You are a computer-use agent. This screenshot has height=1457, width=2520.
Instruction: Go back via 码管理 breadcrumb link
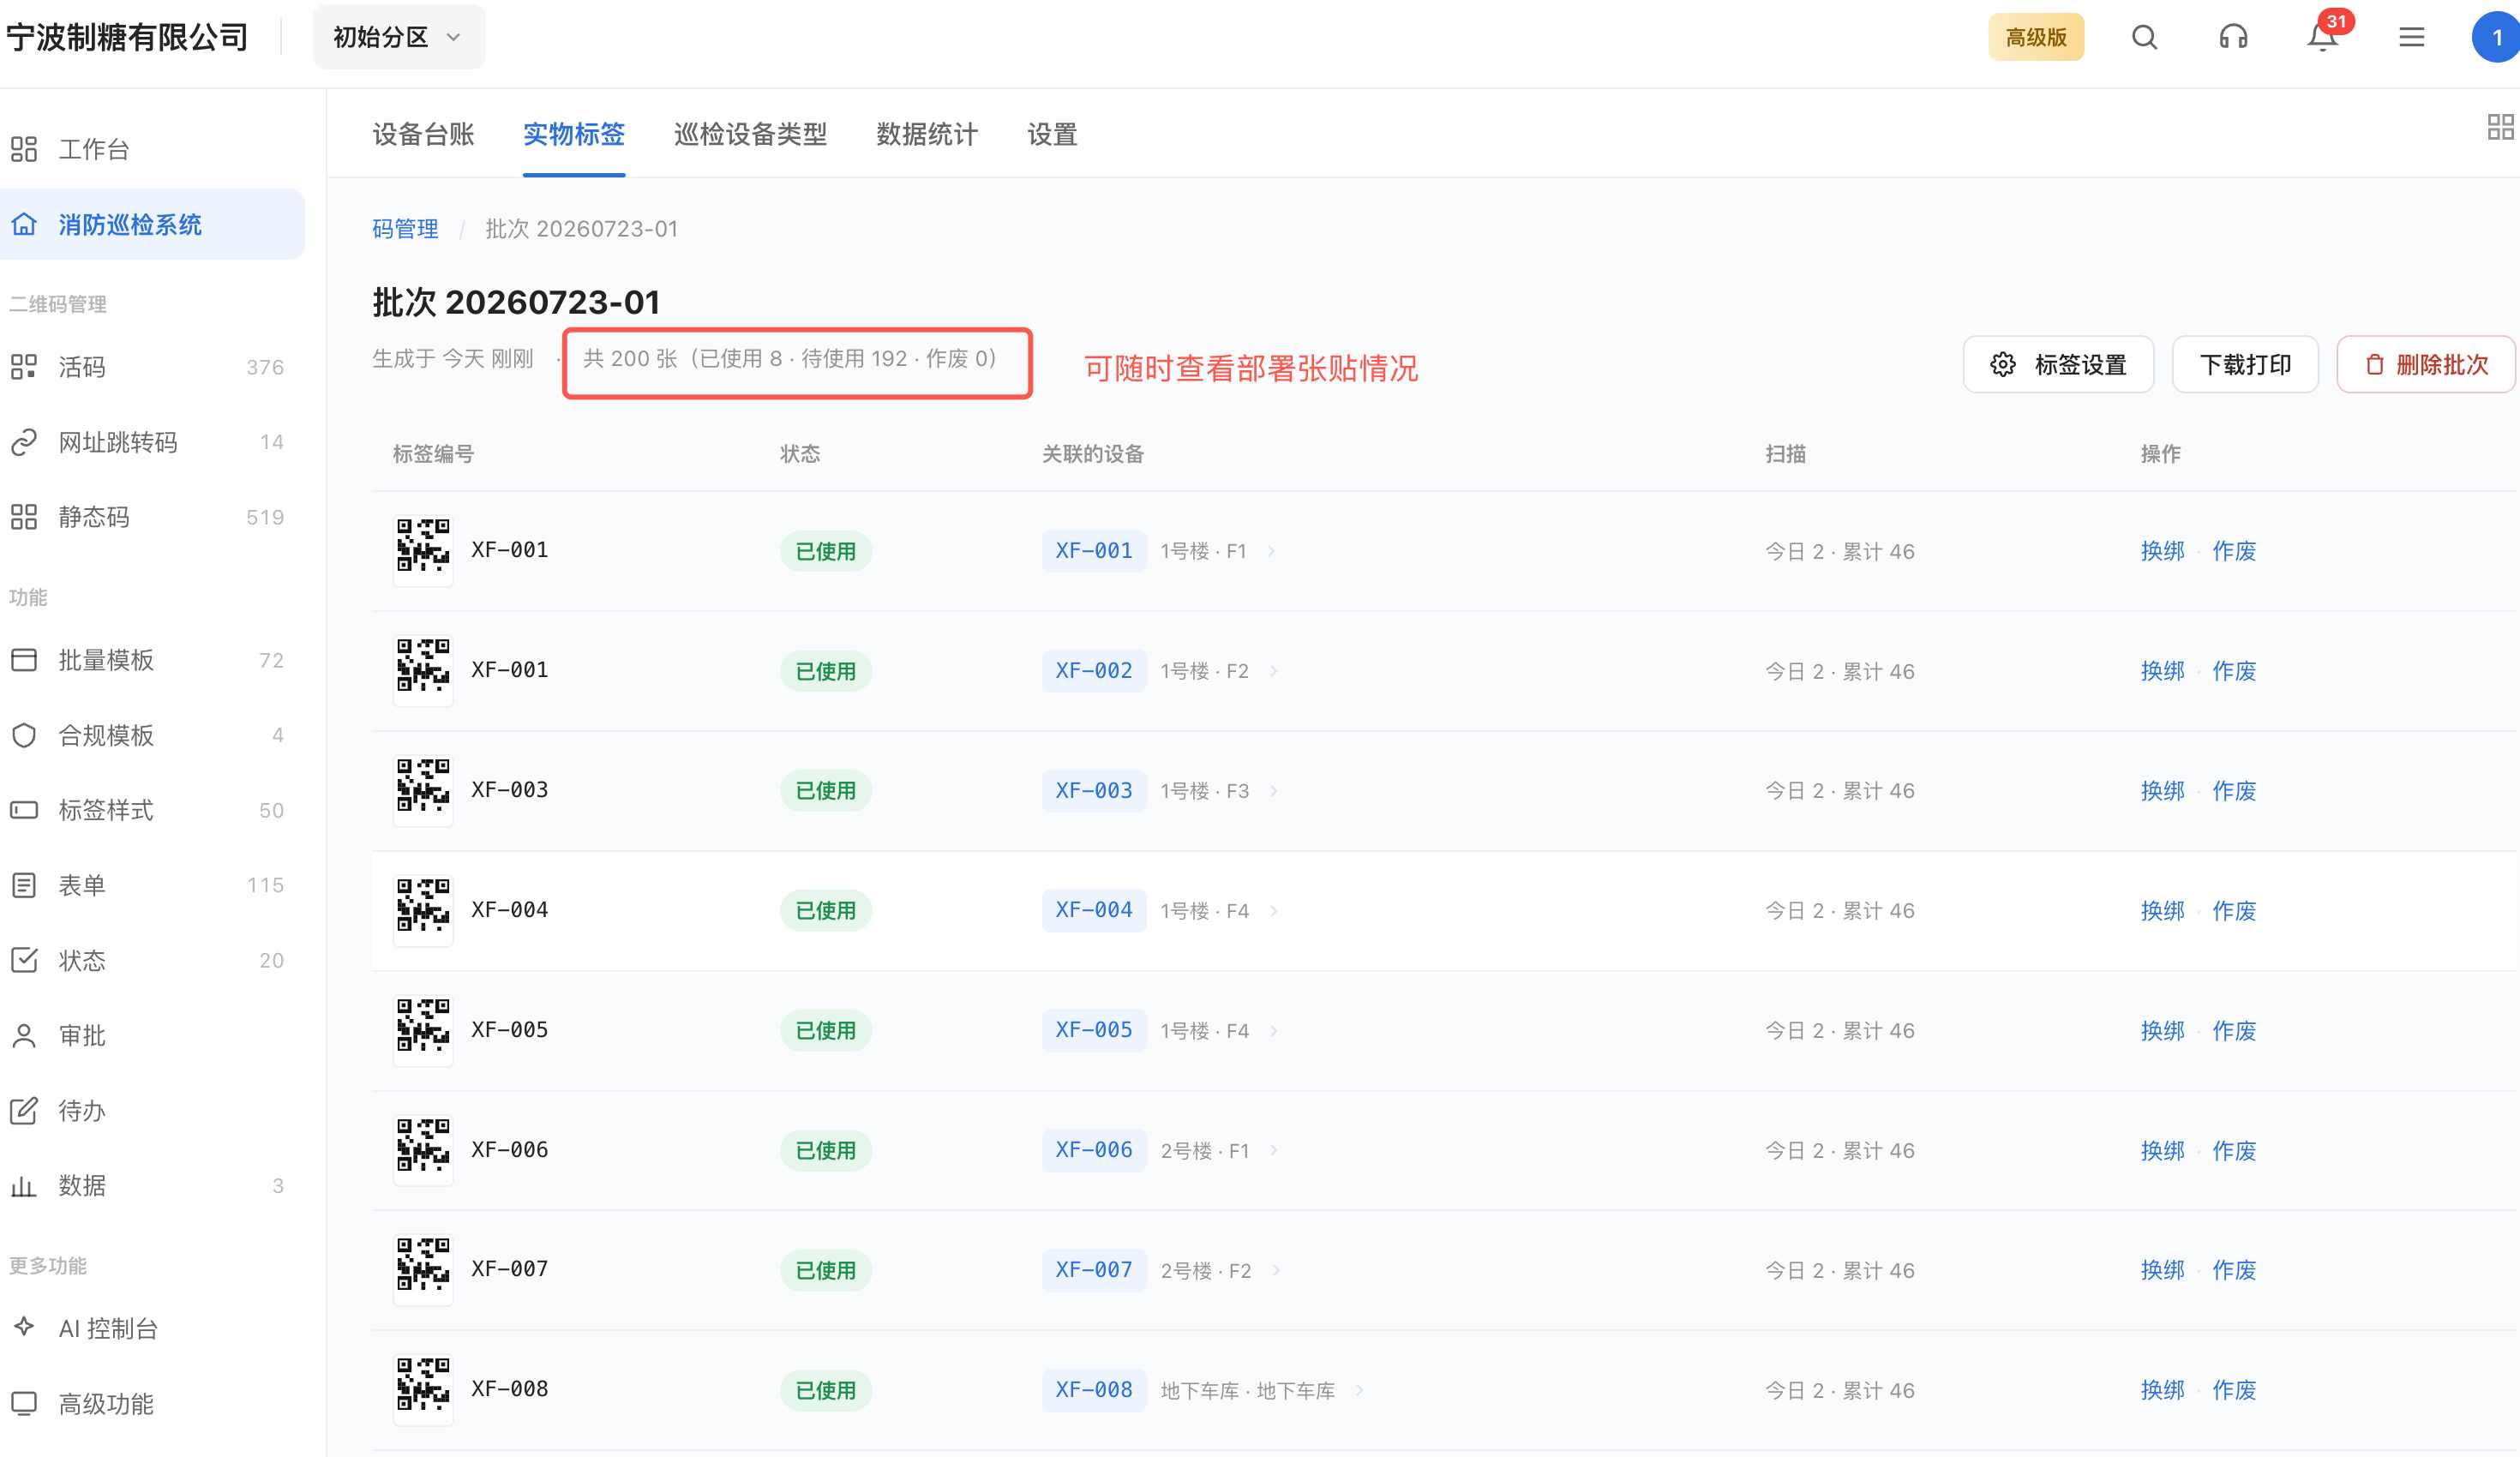pyautogui.click(x=405, y=229)
